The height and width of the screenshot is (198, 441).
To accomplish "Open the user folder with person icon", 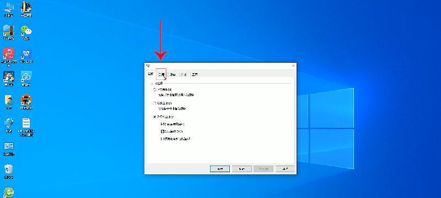I will [x=9, y=102].
